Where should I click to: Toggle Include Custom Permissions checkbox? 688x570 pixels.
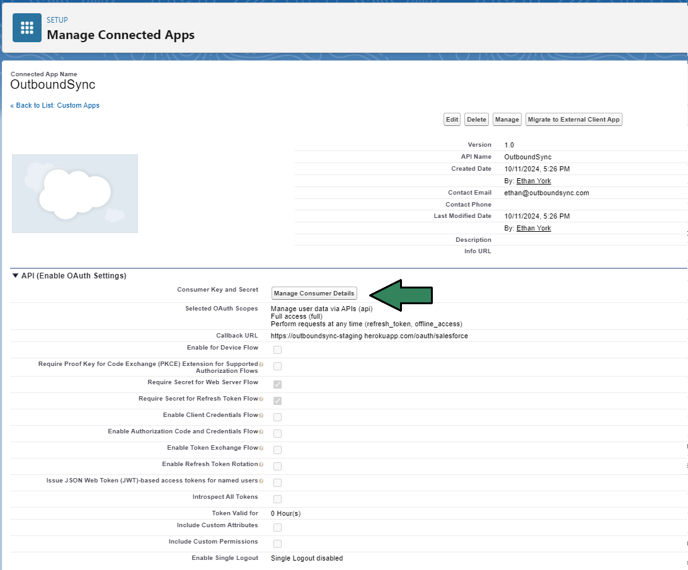tap(277, 544)
